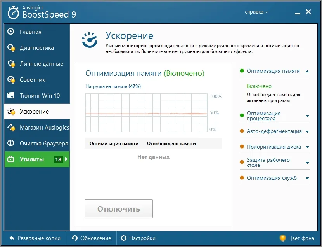Expand the Приоритизация диска arrow
The image size is (322, 247).
tap(307, 147)
